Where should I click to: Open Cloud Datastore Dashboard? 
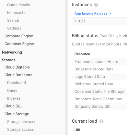point(17,83)
